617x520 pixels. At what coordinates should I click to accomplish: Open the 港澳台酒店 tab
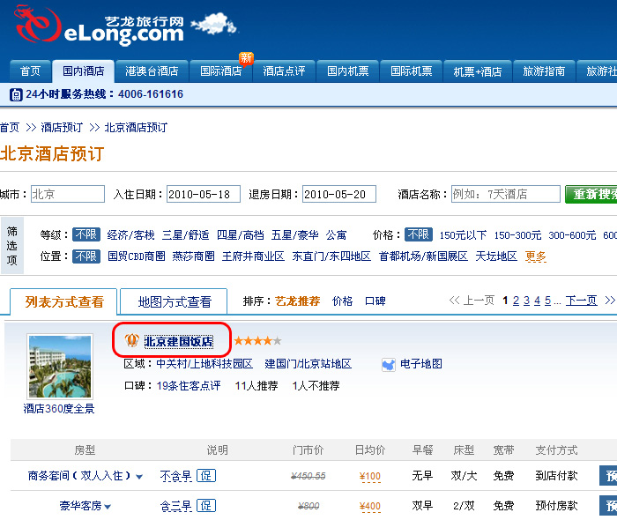[152, 71]
